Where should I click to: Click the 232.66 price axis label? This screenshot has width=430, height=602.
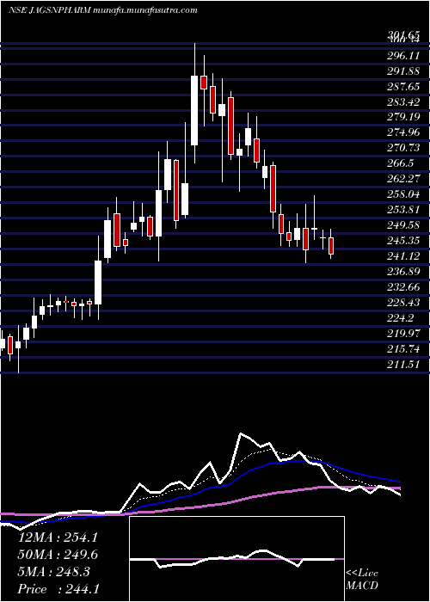tap(403, 286)
